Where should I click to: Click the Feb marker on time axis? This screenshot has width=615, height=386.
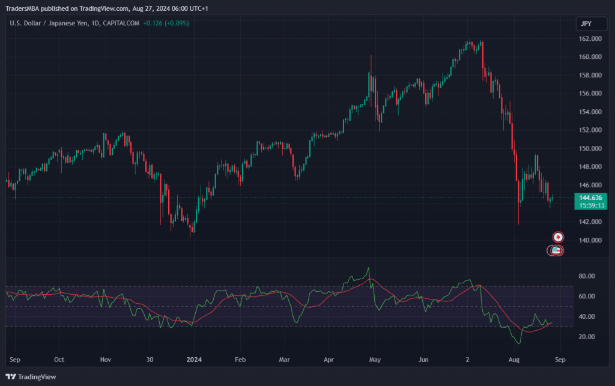pos(240,360)
